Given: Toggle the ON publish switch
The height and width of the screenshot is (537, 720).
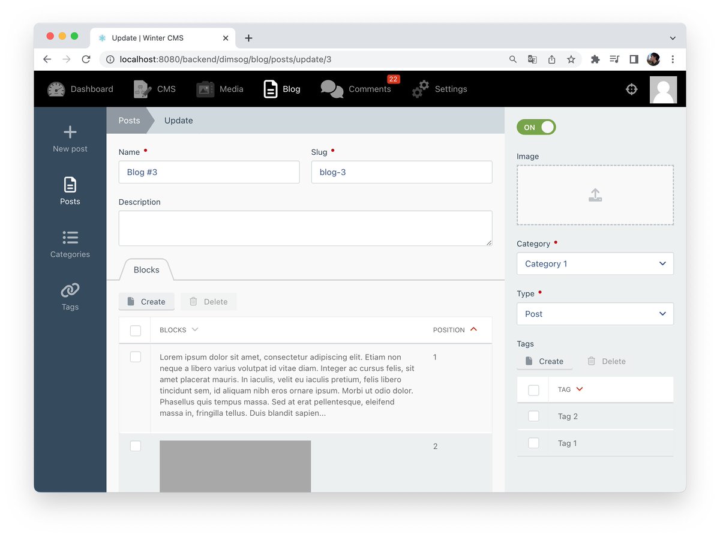Looking at the screenshot, I should (x=536, y=127).
